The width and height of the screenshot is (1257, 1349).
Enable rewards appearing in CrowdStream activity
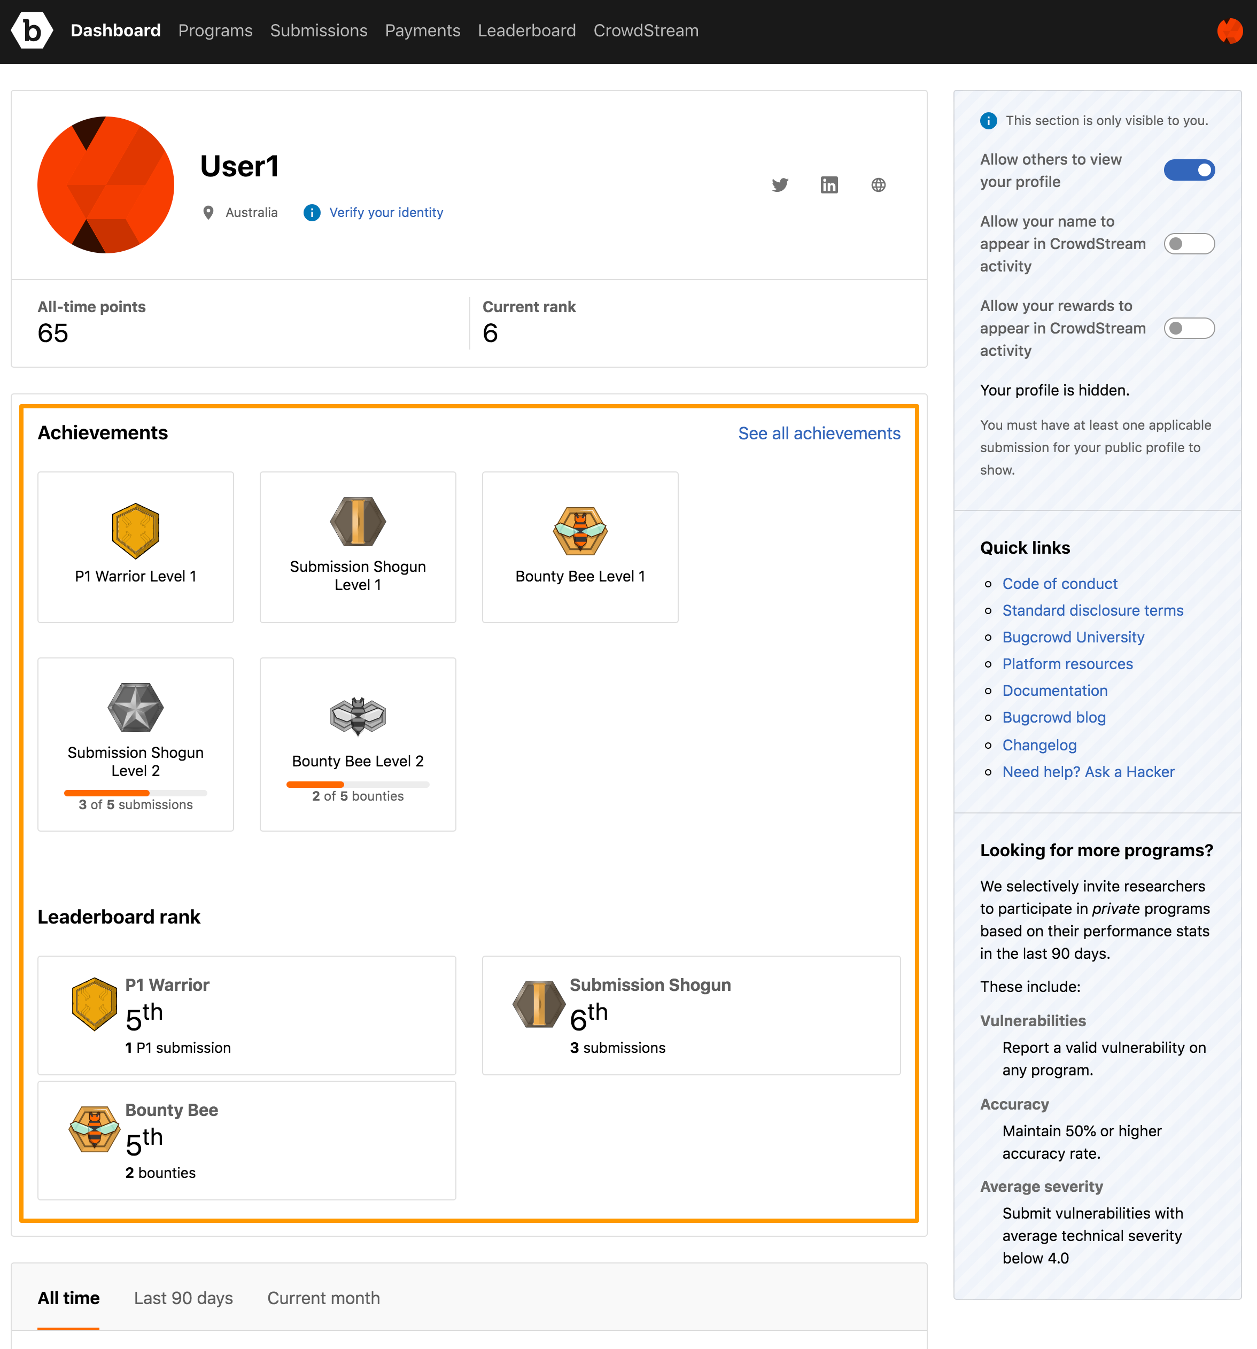pyautogui.click(x=1189, y=328)
